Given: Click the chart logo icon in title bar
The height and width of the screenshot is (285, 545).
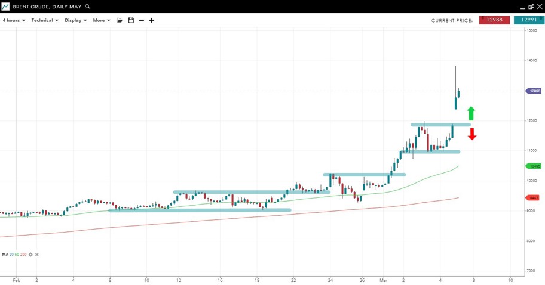Looking at the screenshot, I should 5,7.
